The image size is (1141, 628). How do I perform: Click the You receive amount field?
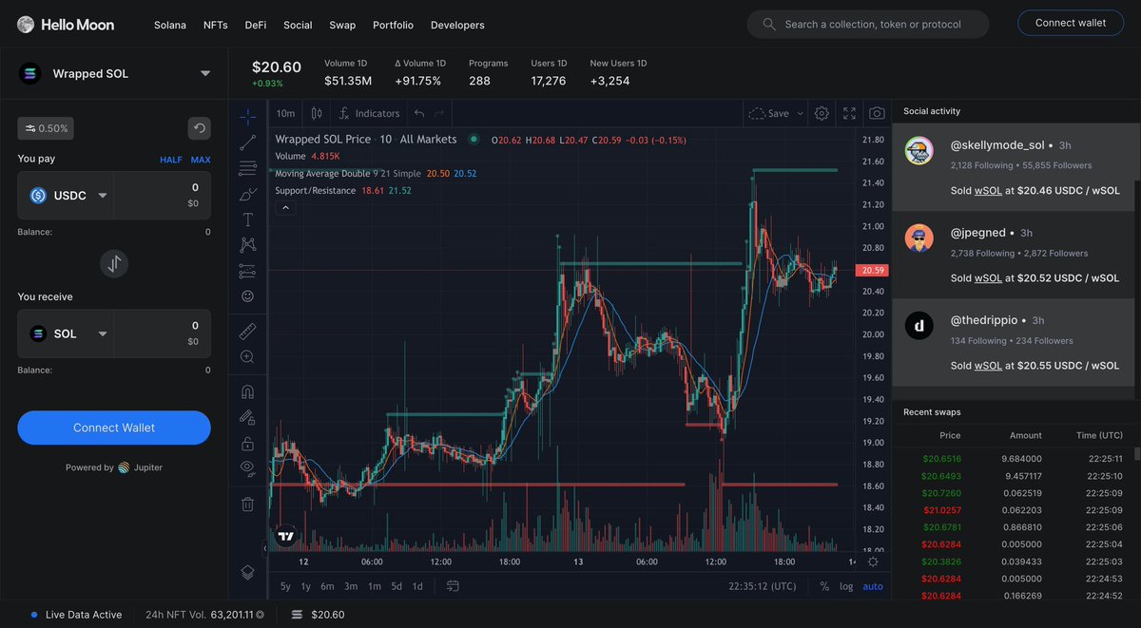[x=163, y=333]
